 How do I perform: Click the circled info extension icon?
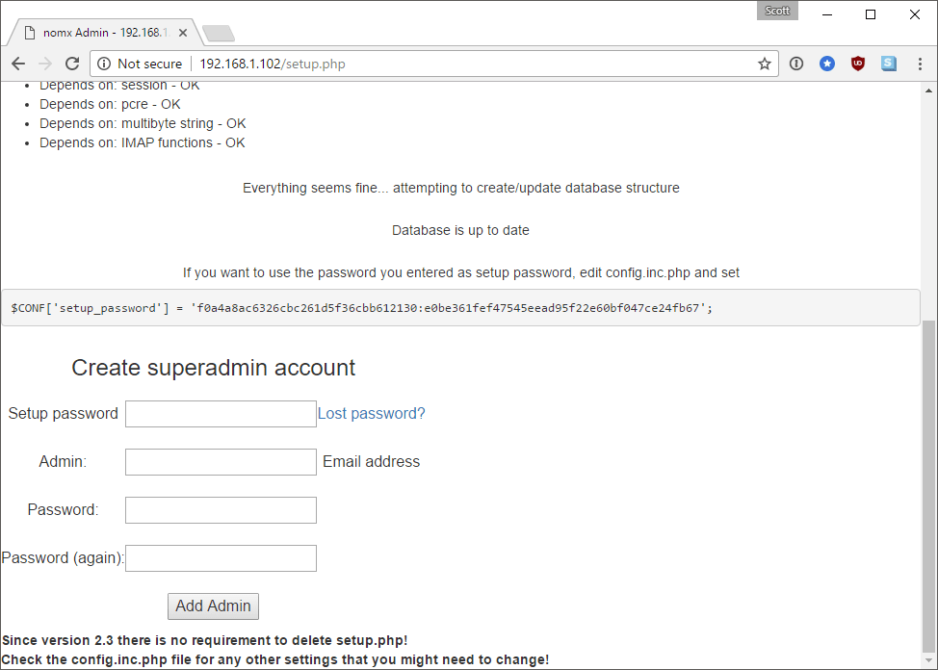point(796,64)
